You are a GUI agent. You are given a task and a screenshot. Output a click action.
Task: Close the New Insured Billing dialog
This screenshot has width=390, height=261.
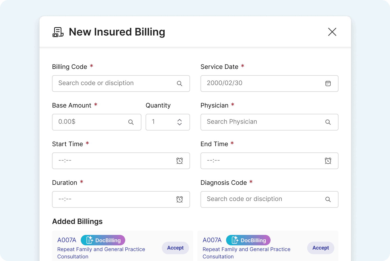332,32
